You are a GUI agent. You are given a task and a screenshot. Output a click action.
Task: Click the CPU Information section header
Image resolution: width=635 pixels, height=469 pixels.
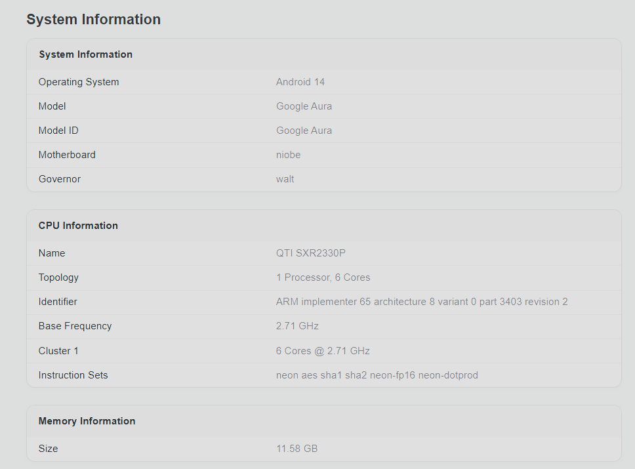(78, 226)
